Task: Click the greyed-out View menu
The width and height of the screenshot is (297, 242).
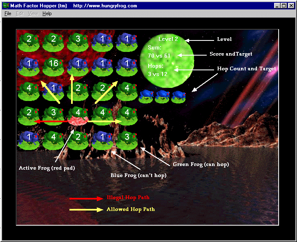Action: tap(33, 13)
